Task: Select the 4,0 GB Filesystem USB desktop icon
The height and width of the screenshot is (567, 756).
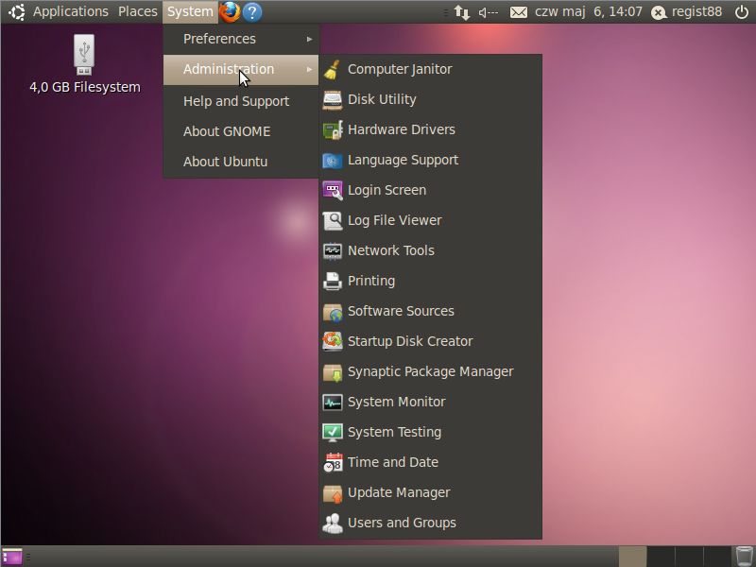Action: point(84,55)
